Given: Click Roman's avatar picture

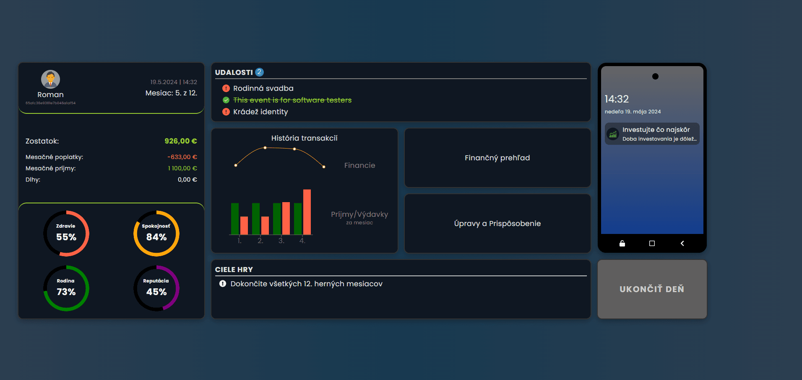Looking at the screenshot, I should pos(50,79).
